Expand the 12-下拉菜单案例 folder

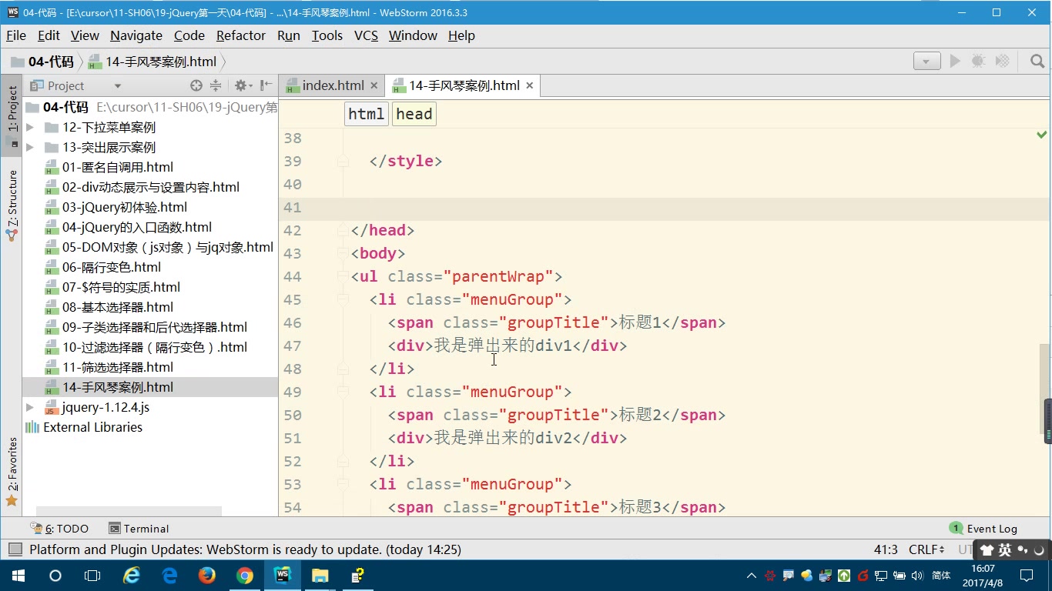(x=30, y=128)
